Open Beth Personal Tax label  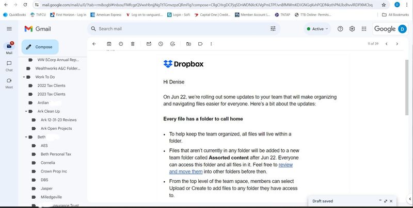tap(56, 154)
